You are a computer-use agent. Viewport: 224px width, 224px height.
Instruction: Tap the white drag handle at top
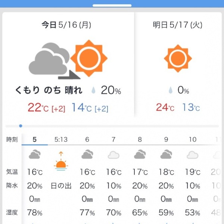tap(112, 6)
